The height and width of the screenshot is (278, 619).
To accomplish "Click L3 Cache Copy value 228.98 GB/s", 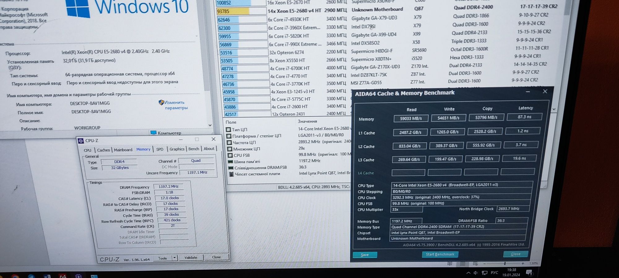I will [482, 158].
